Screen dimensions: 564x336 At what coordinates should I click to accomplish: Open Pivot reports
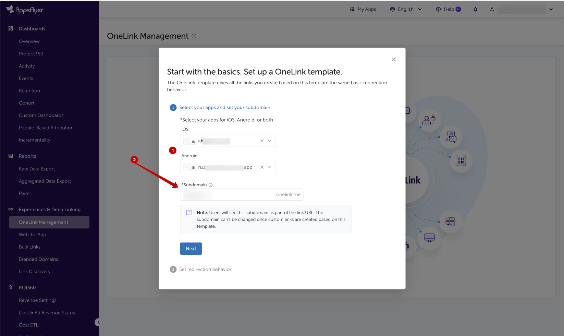pyautogui.click(x=24, y=194)
